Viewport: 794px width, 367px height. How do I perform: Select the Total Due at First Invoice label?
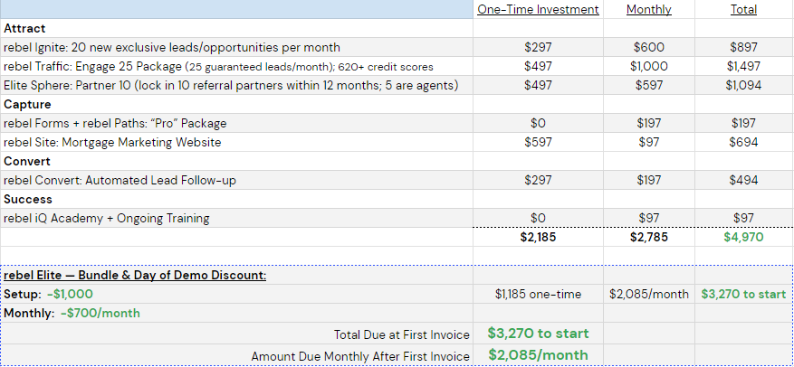(x=402, y=334)
